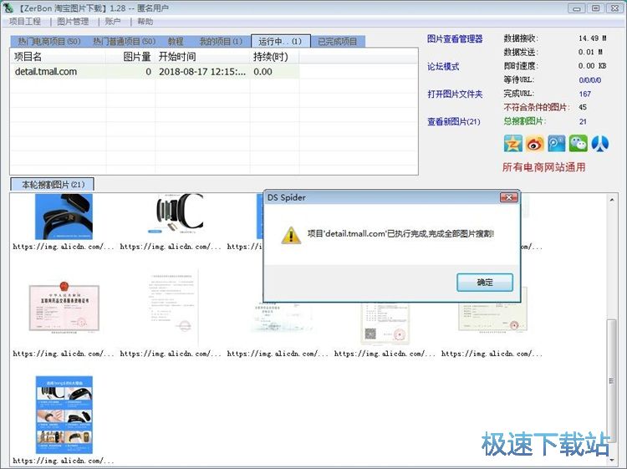The image size is (627, 469).
Task: Click the scroll up arrow of image list
Action: coord(611,200)
